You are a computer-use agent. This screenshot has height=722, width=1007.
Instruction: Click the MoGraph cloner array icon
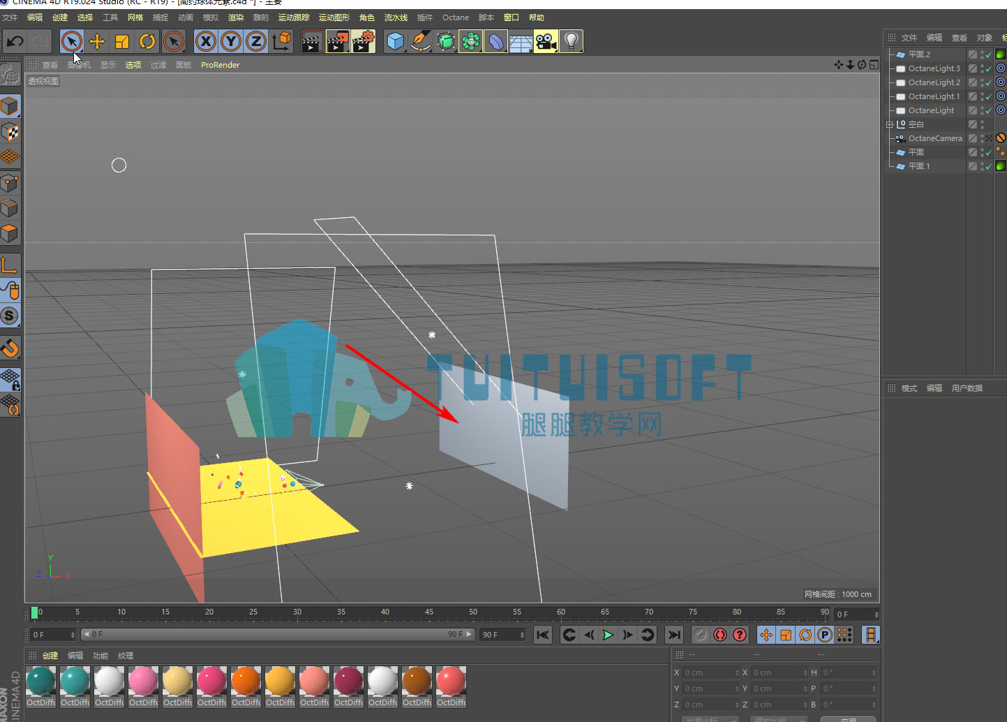pos(471,42)
